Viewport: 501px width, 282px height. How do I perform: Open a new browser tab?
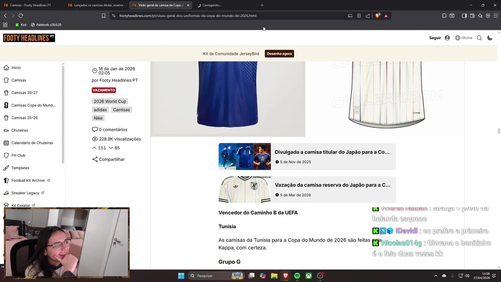[262, 5]
